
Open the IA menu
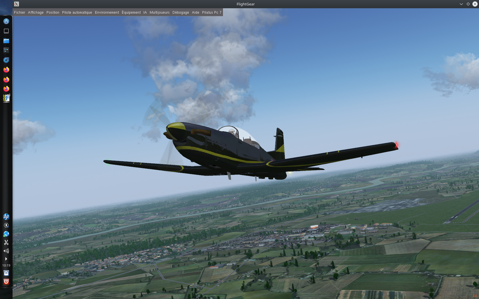click(145, 13)
